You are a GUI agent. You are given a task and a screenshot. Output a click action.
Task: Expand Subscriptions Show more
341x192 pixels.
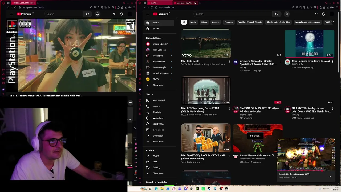coord(159,85)
